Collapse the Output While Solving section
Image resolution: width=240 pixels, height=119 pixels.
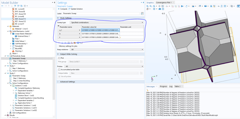[58, 54]
